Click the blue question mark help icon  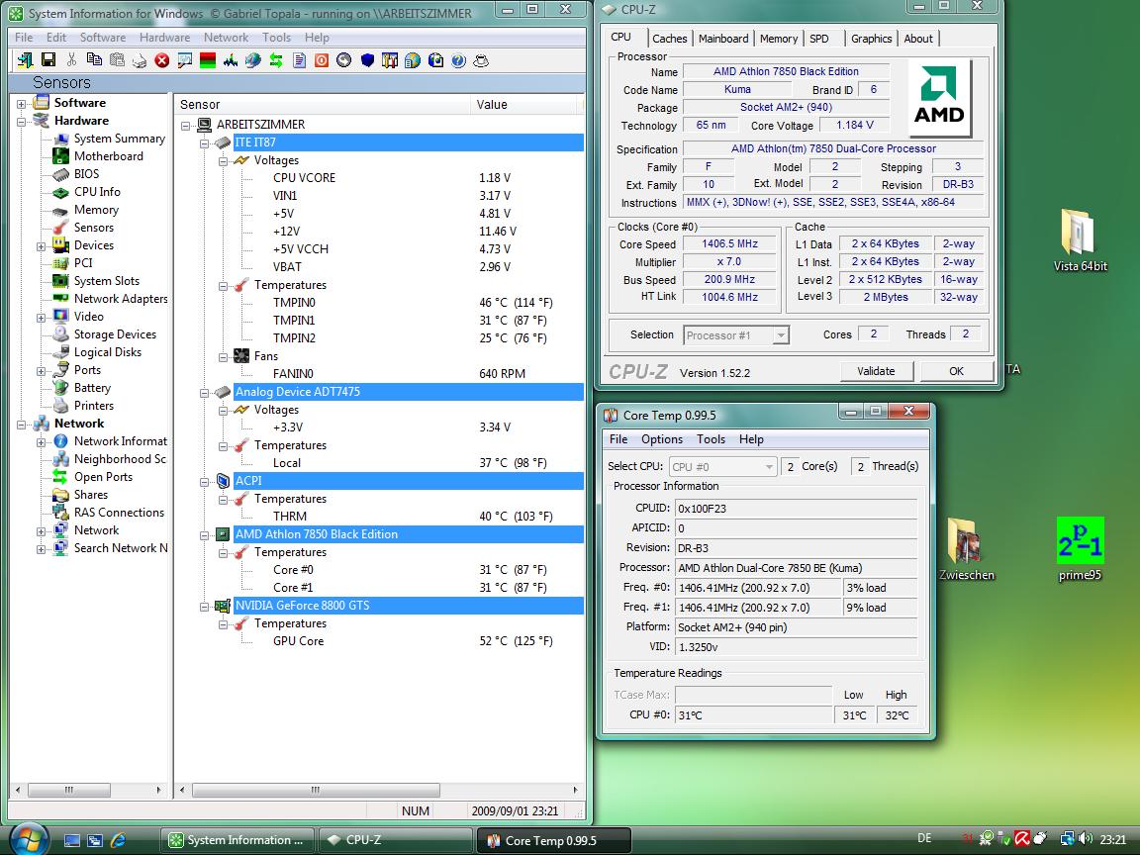point(458,60)
